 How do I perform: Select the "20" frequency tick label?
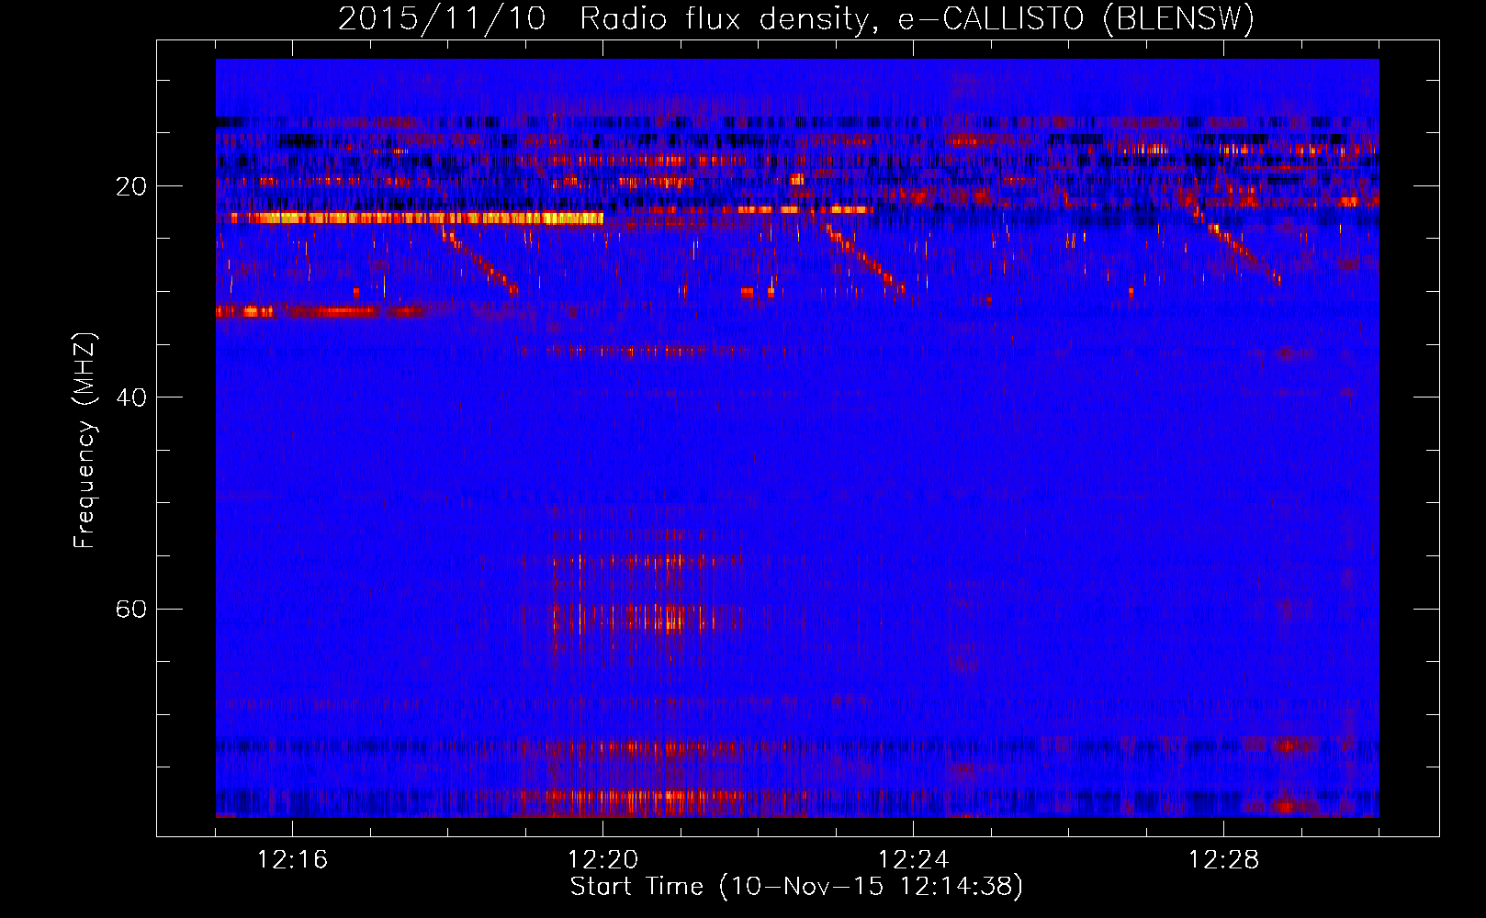pyautogui.click(x=131, y=186)
